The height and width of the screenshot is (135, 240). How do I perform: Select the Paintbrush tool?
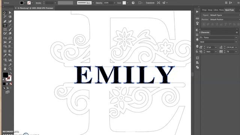point(10,29)
